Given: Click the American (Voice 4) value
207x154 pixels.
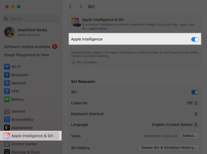Looking at the screenshot, I should [x=161, y=136].
